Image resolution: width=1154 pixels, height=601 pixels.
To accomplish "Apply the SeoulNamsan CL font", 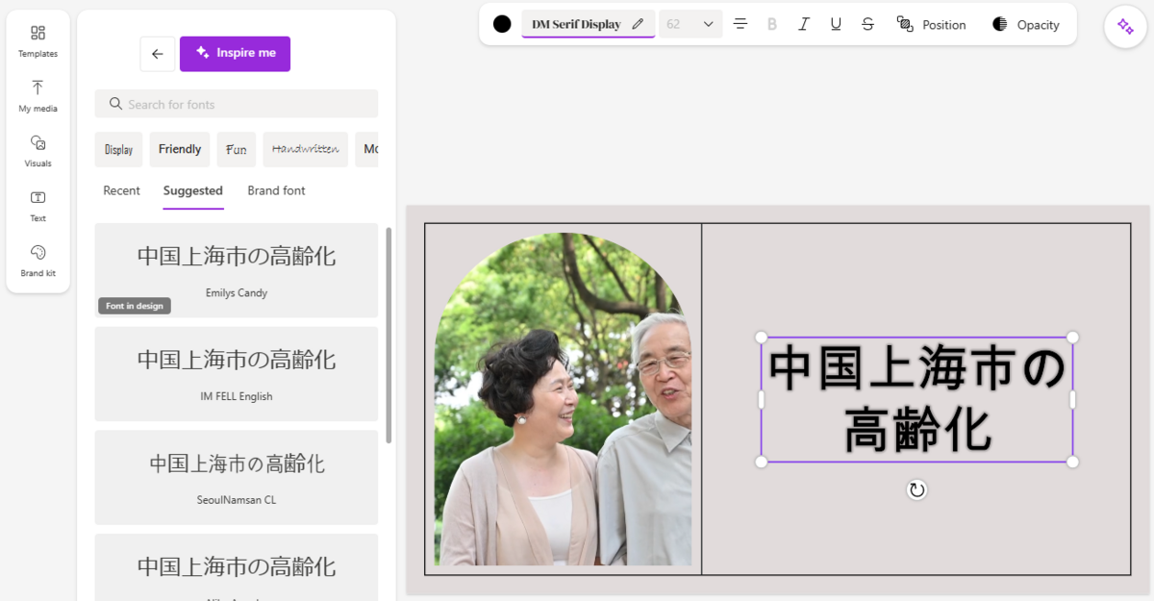I will point(237,477).
